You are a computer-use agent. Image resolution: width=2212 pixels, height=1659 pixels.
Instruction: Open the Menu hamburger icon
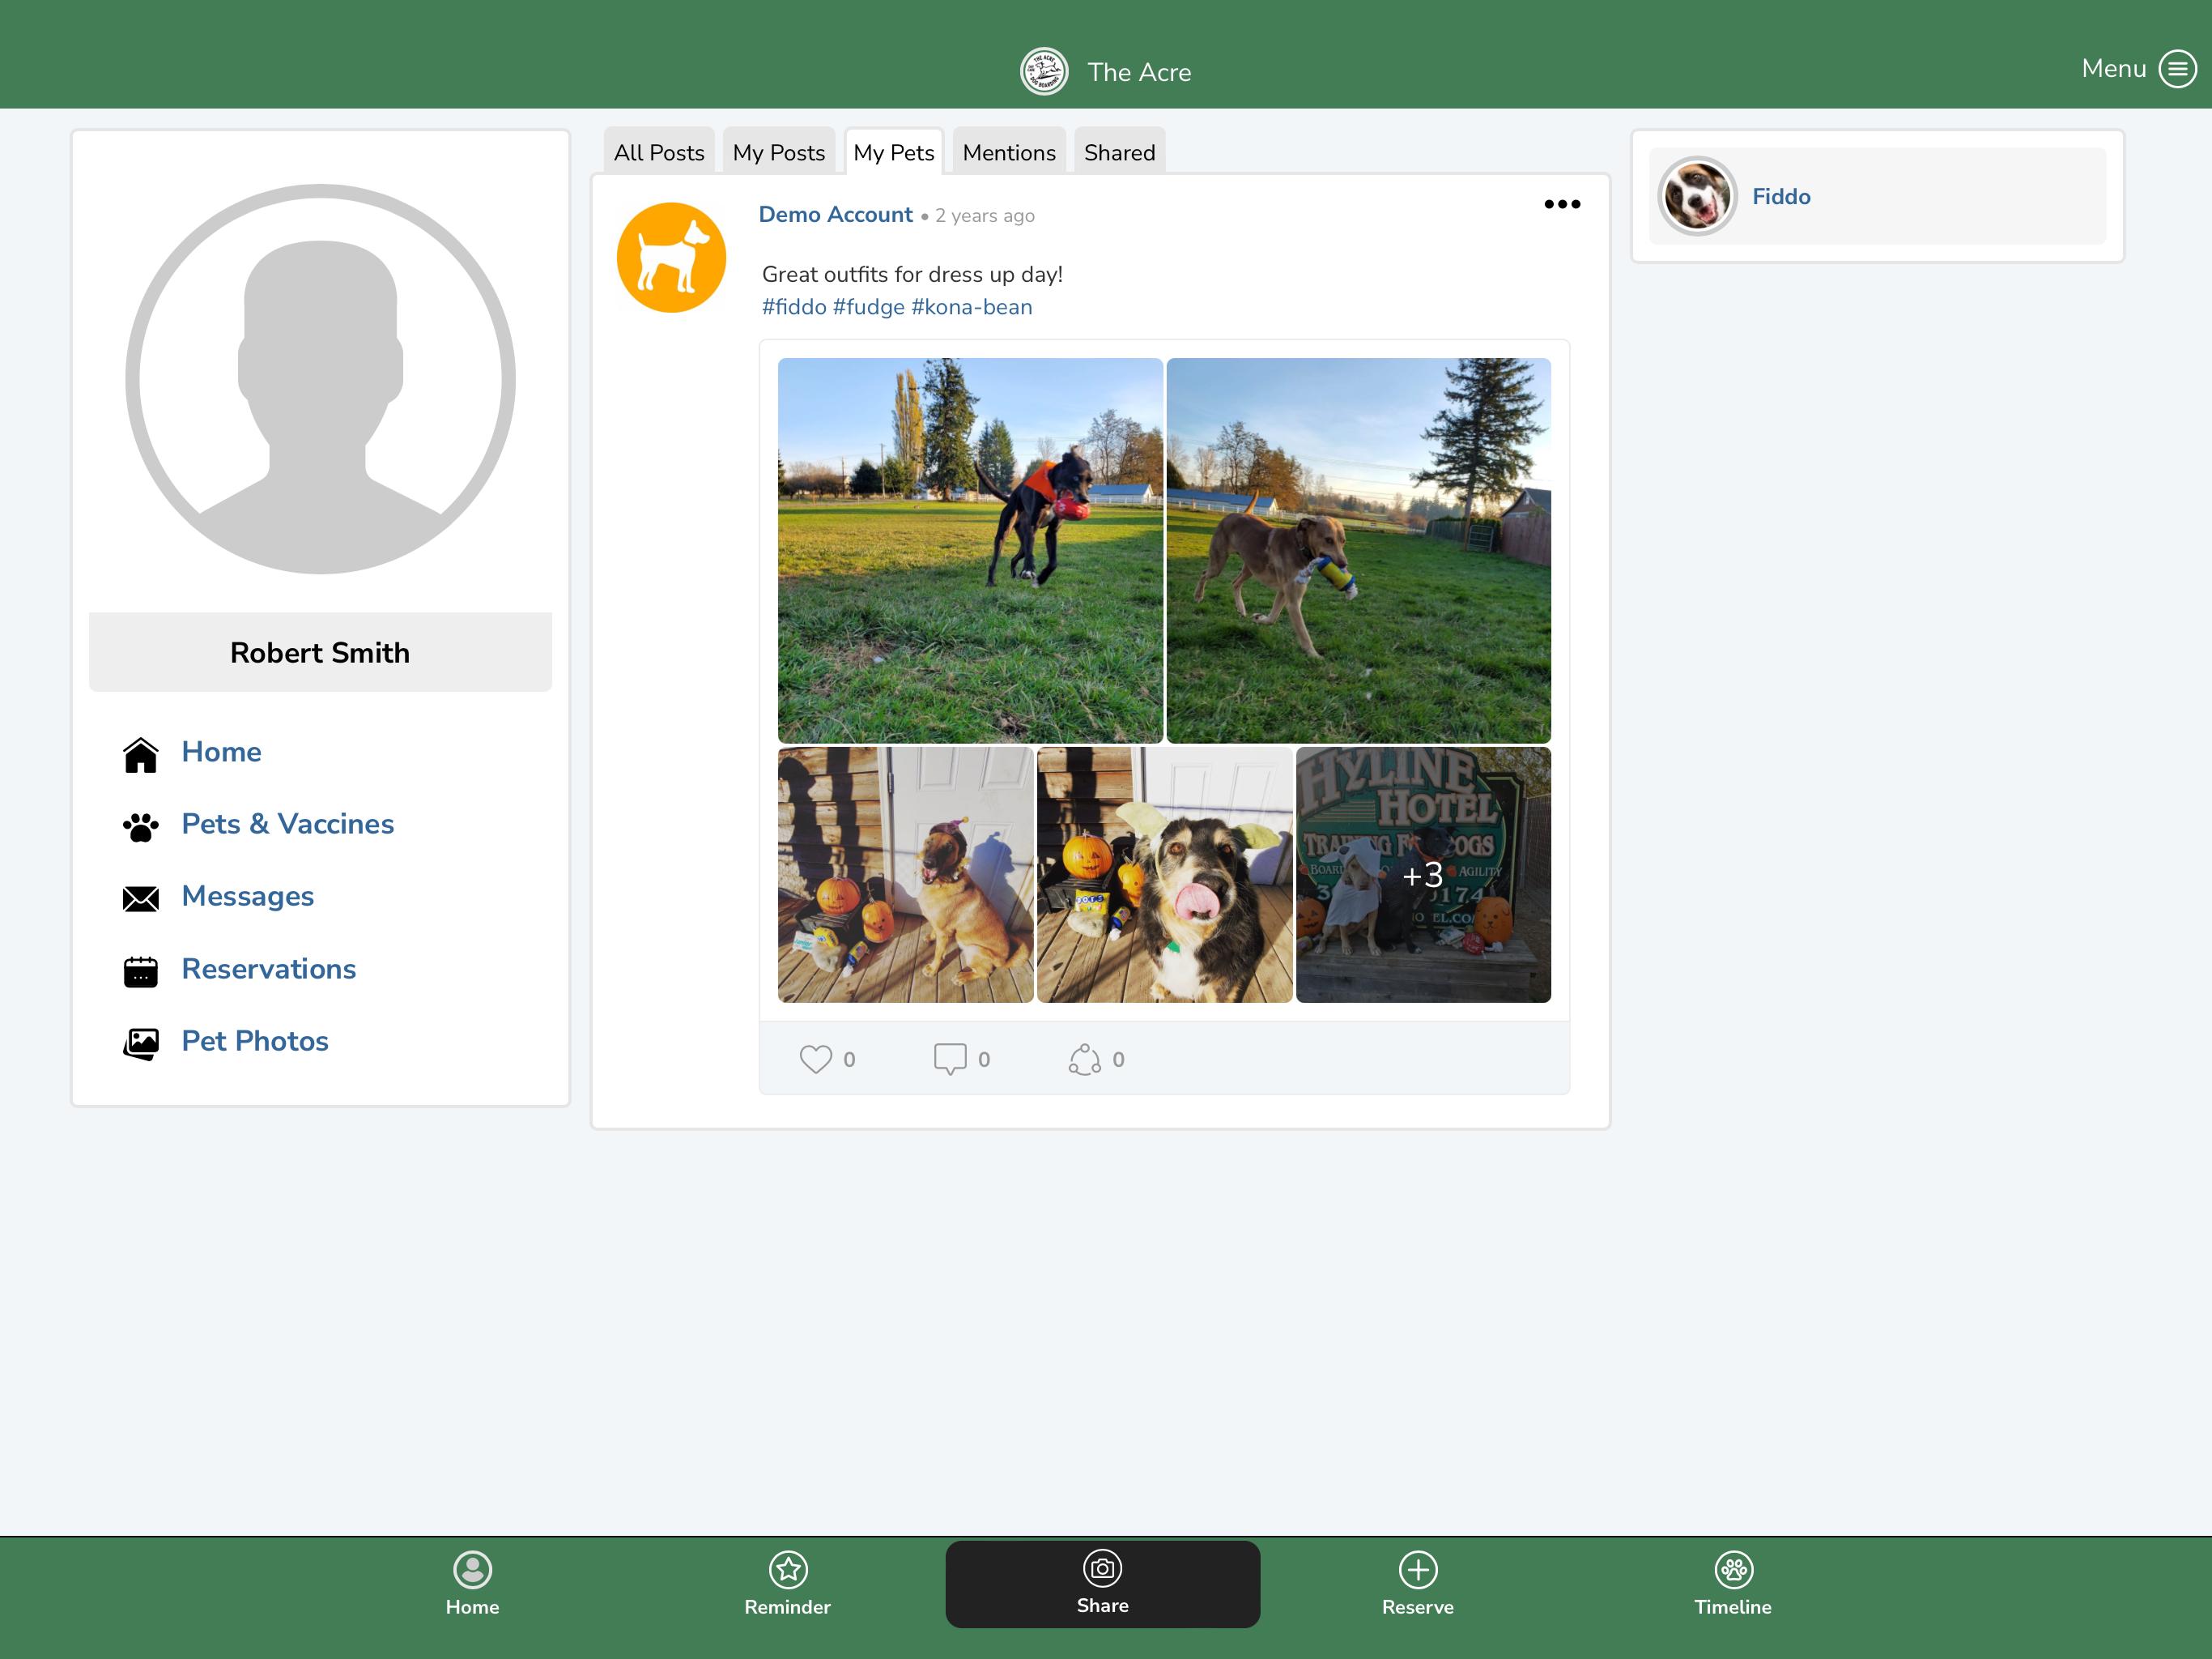[x=2177, y=69]
